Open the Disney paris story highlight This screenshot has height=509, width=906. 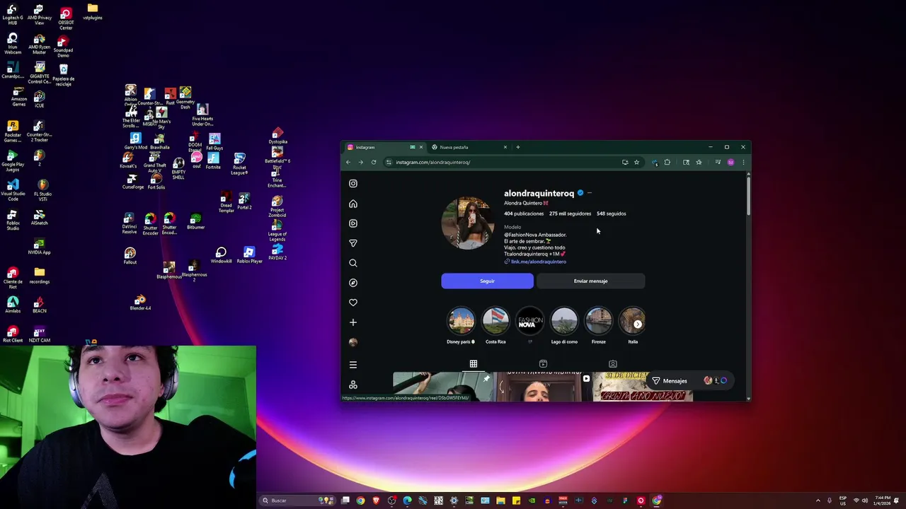[461, 321]
